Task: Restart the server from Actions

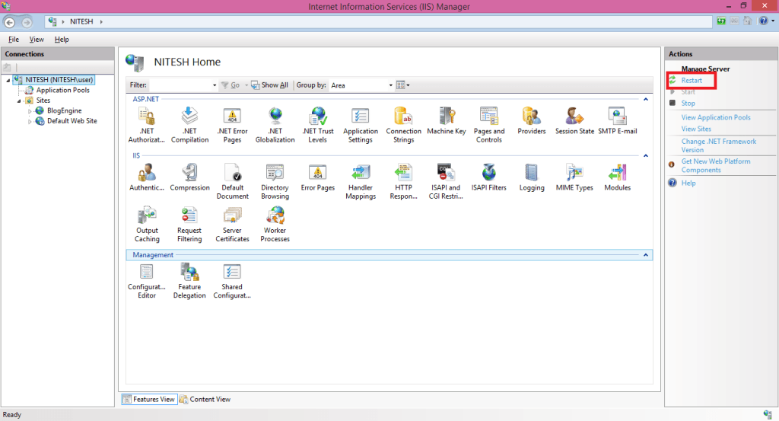Action: tap(691, 81)
